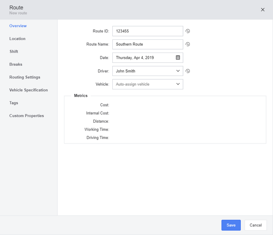Click the Cost label in Metrics
This screenshot has height=235, width=273.
click(105, 105)
